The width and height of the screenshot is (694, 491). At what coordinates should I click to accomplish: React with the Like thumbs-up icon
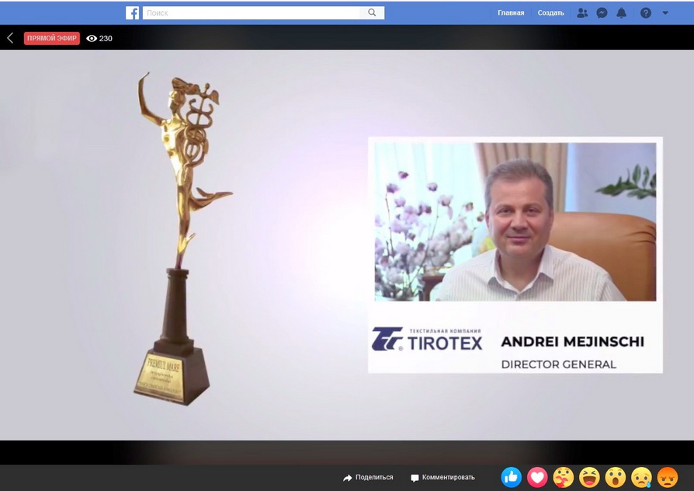(x=512, y=477)
